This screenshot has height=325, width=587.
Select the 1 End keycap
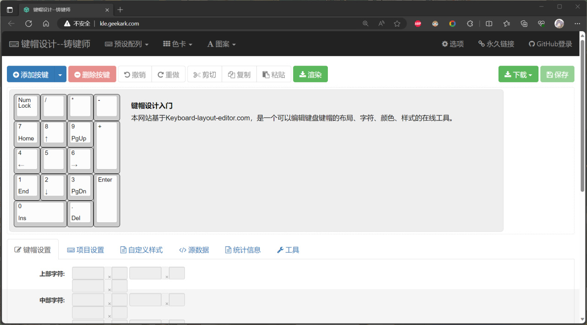[27, 187]
